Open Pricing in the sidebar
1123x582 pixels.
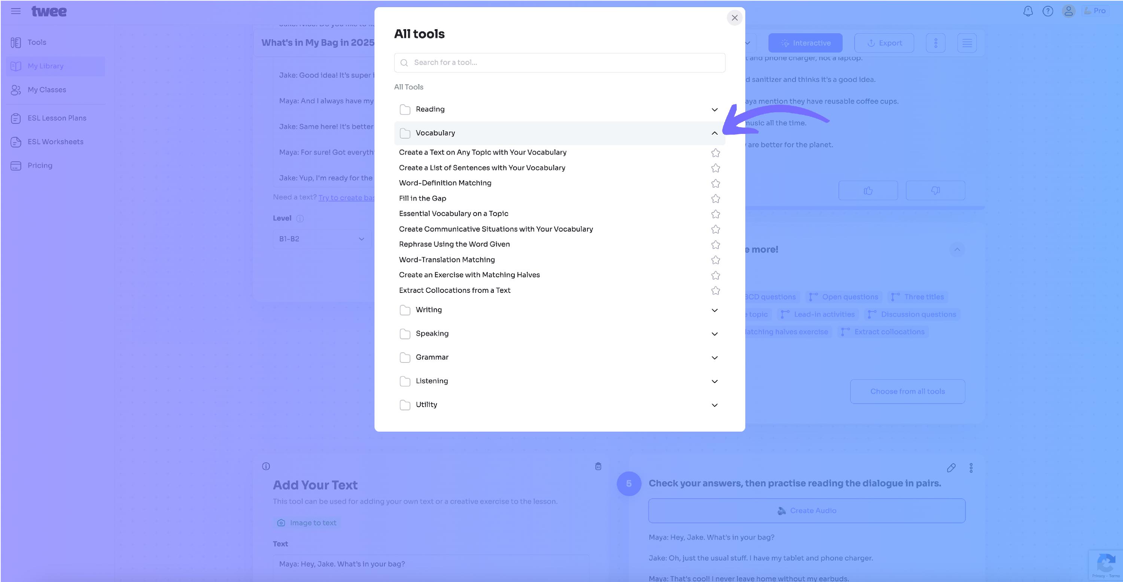(x=55, y=166)
